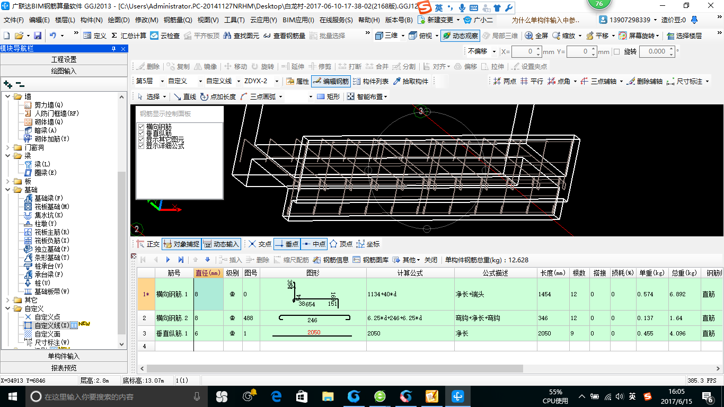The width and height of the screenshot is (724, 407).
Task: Toggle 对象捕捉 object snap
Action: [181, 244]
